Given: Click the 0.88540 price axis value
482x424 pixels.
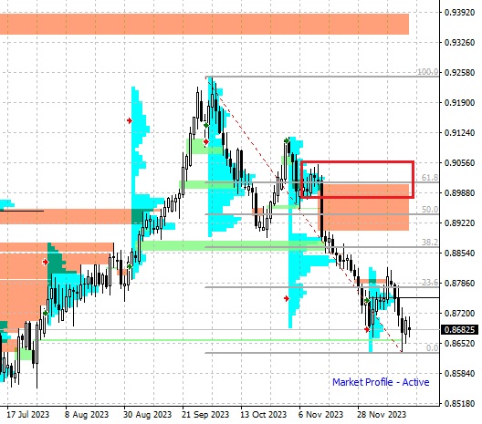Looking at the screenshot, I should [x=460, y=253].
